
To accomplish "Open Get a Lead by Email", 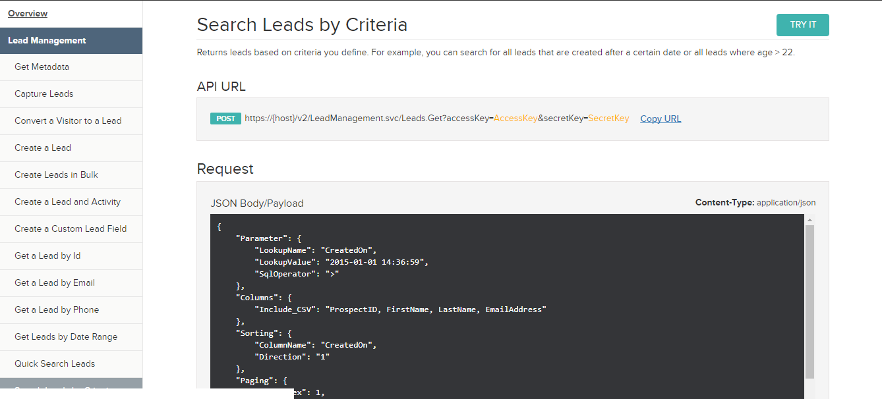I will pos(55,283).
